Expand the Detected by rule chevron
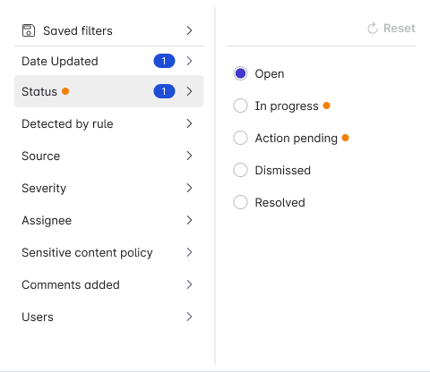430x372 pixels. (x=189, y=123)
